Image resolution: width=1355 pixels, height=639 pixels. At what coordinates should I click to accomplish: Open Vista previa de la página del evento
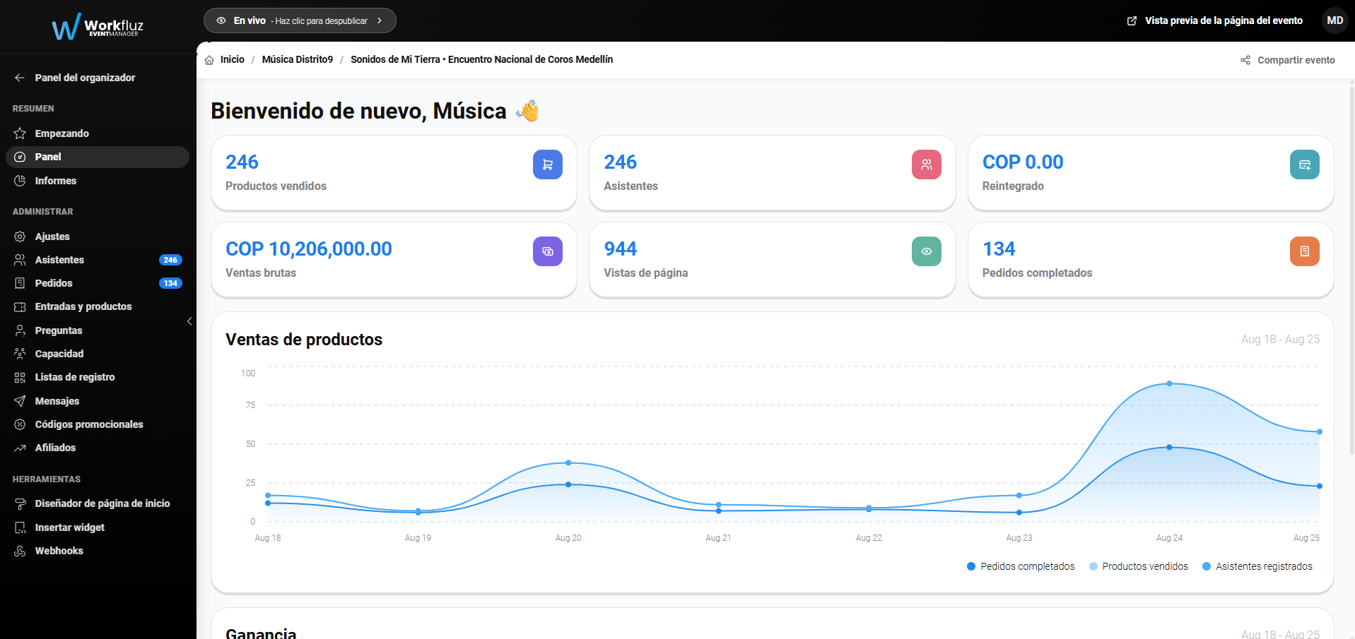click(x=1214, y=20)
